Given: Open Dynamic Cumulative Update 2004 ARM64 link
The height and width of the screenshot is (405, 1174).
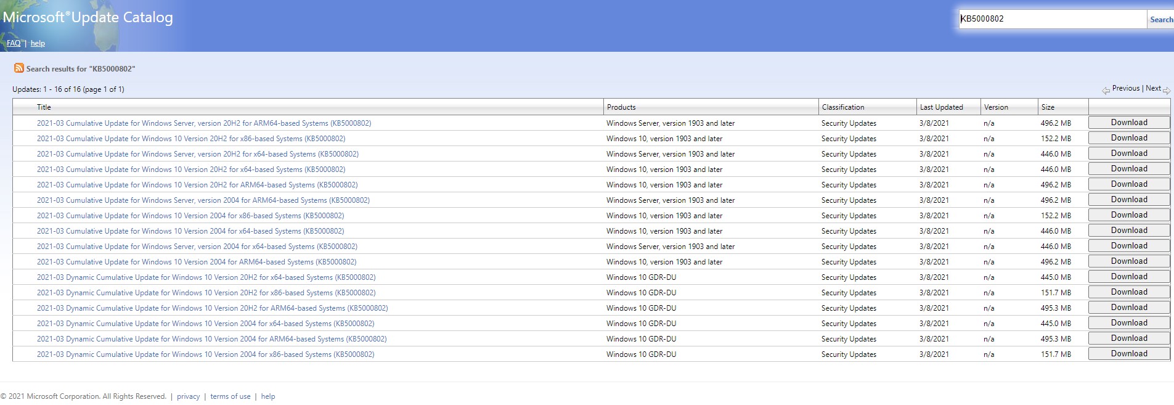Looking at the screenshot, I should tap(212, 339).
